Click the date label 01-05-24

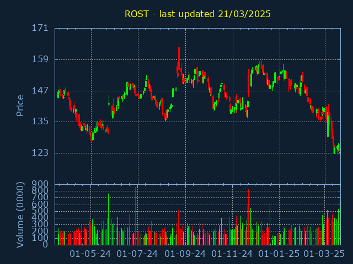point(90,254)
